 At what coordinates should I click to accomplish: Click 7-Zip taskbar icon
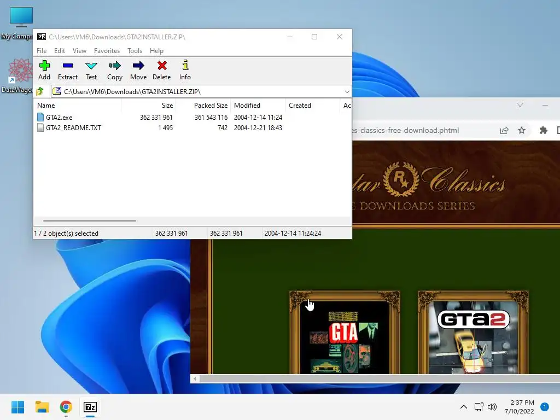[x=90, y=407]
